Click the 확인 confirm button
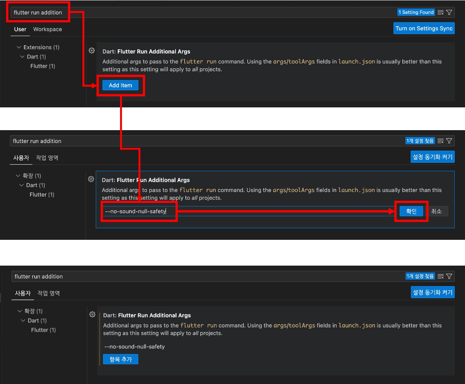Screen dimensions: 465x384 click(411, 211)
